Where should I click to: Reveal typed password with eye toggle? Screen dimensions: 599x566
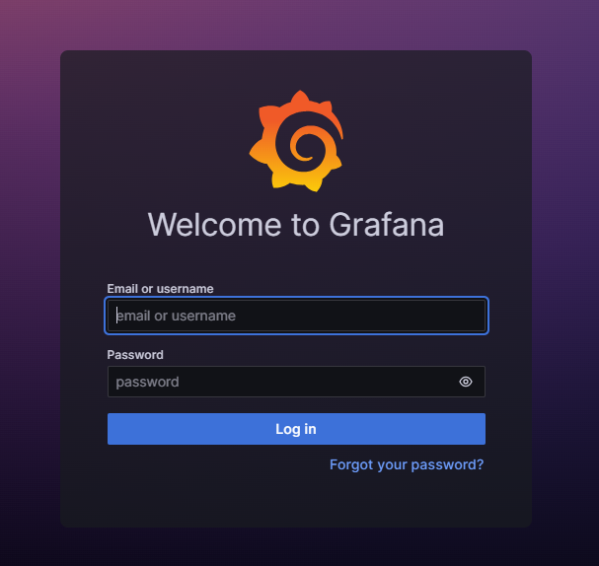466,382
